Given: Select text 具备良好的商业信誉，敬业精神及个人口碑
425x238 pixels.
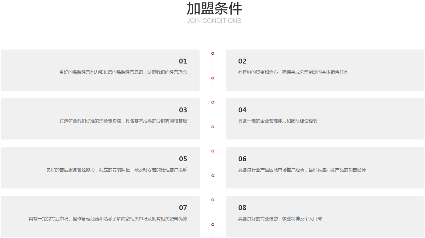Looking at the screenshot, I should (280, 219).
